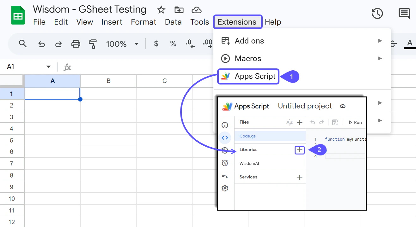Open the script editor code panel
The width and height of the screenshot is (416, 227).
click(x=225, y=138)
